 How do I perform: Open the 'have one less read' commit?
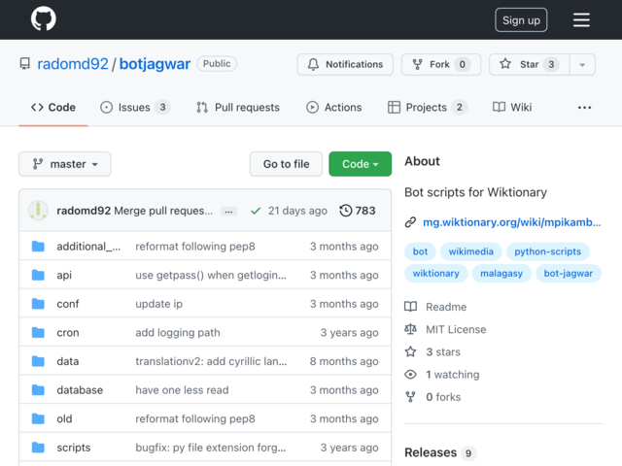coord(182,390)
